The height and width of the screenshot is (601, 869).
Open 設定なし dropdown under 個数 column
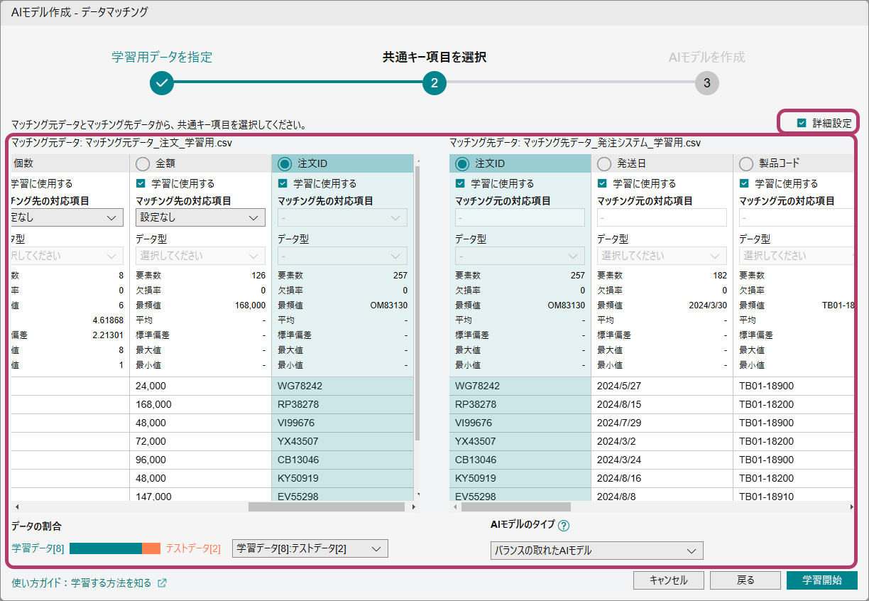point(67,217)
